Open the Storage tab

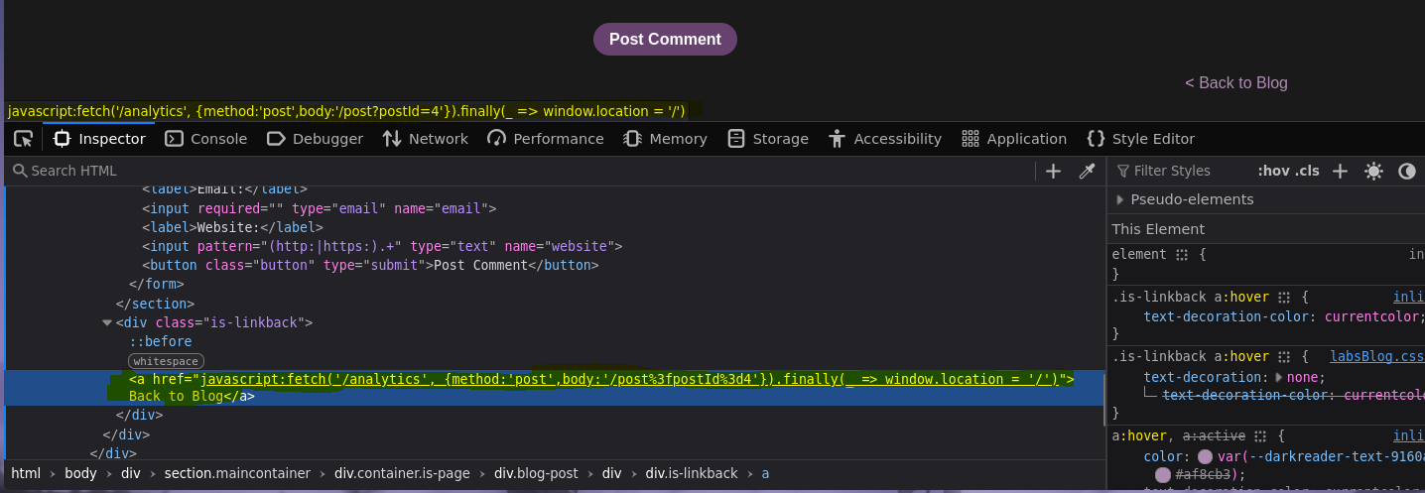[768, 139]
